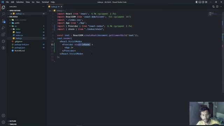Click the open changes icon in editor toolbar
Screen dimensions: 224x126
(x=213, y=7)
